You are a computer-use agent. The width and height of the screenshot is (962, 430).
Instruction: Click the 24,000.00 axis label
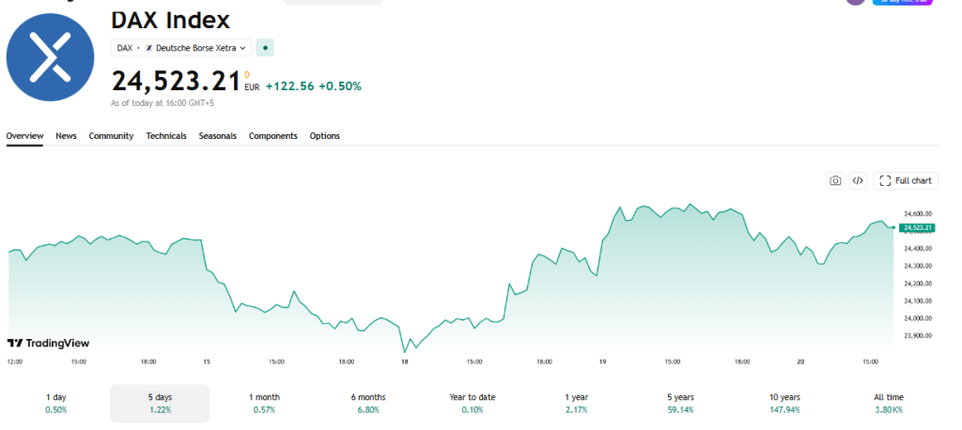click(x=918, y=318)
